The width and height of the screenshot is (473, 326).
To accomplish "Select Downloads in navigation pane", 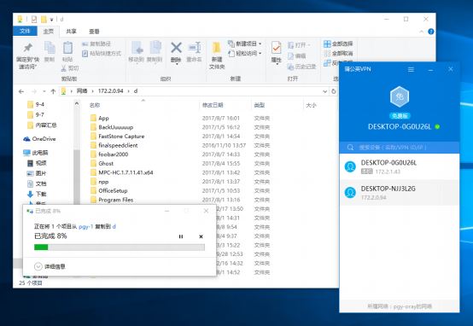I will (37, 194).
